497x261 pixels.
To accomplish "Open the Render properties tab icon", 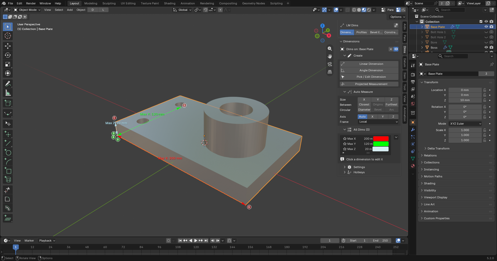I will pyautogui.click(x=413, y=74).
